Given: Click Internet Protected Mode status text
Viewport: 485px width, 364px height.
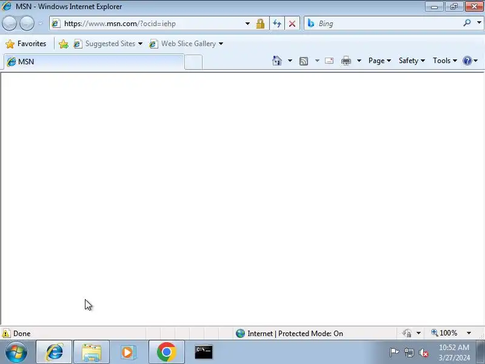Looking at the screenshot, I should click(x=295, y=333).
